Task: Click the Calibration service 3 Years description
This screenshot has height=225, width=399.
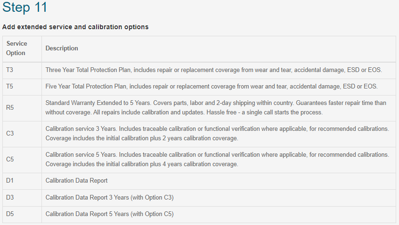Action: pos(217,134)
